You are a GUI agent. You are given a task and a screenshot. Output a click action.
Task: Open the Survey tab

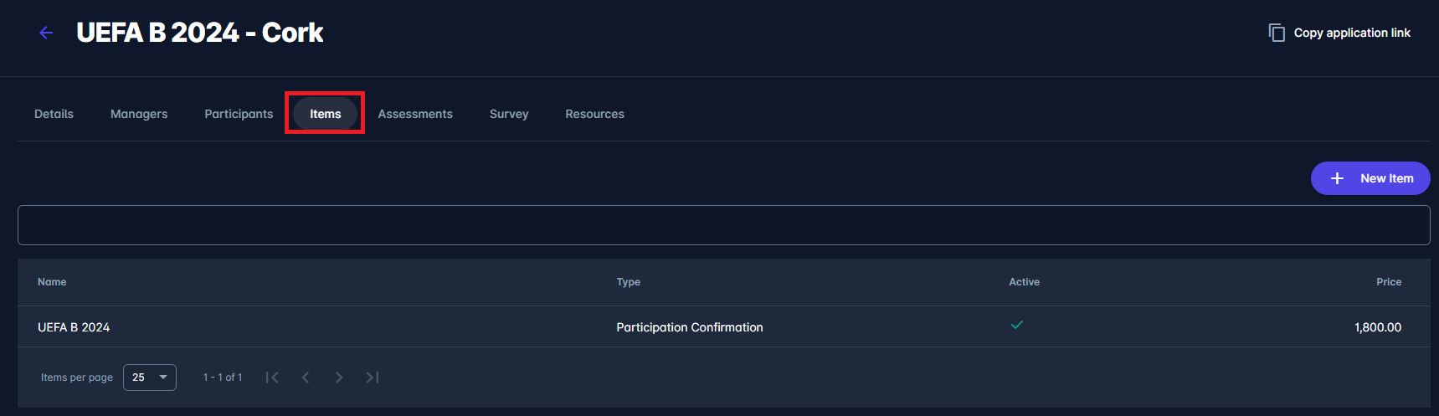pos(509,114)
